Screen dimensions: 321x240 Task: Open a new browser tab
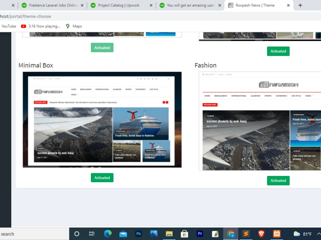pyautogui.click(x=300, y=5)
